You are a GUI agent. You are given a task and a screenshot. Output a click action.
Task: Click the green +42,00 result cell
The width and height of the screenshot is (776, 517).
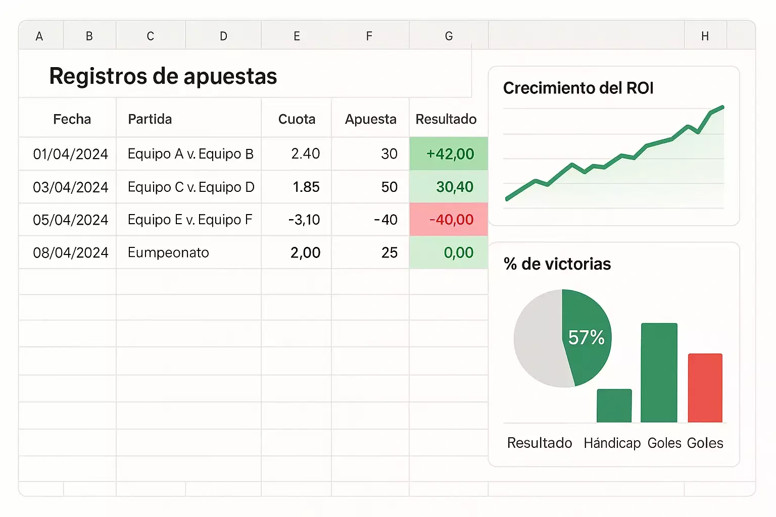point(448,154)
